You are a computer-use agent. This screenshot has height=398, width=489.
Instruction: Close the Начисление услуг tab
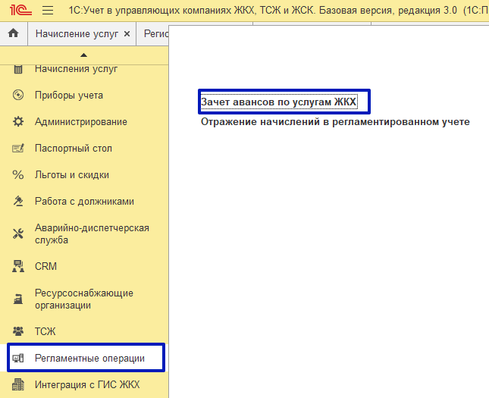127,34
